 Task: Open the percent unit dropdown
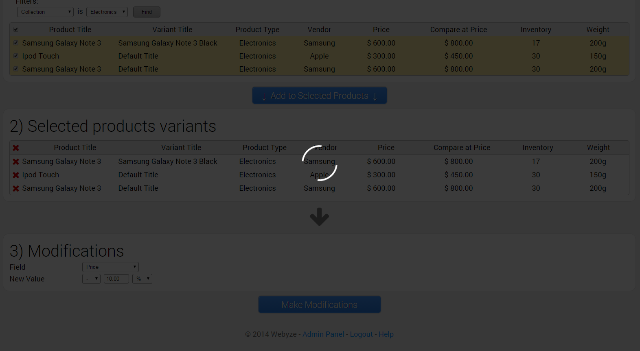[x=142, y=279]
